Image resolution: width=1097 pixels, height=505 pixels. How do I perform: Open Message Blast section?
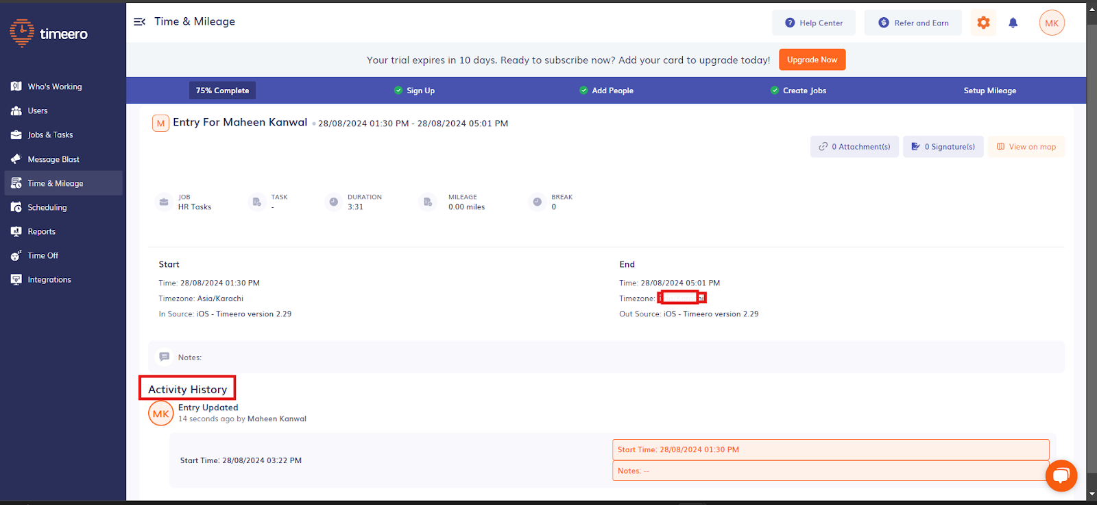(x=53, y=159)
